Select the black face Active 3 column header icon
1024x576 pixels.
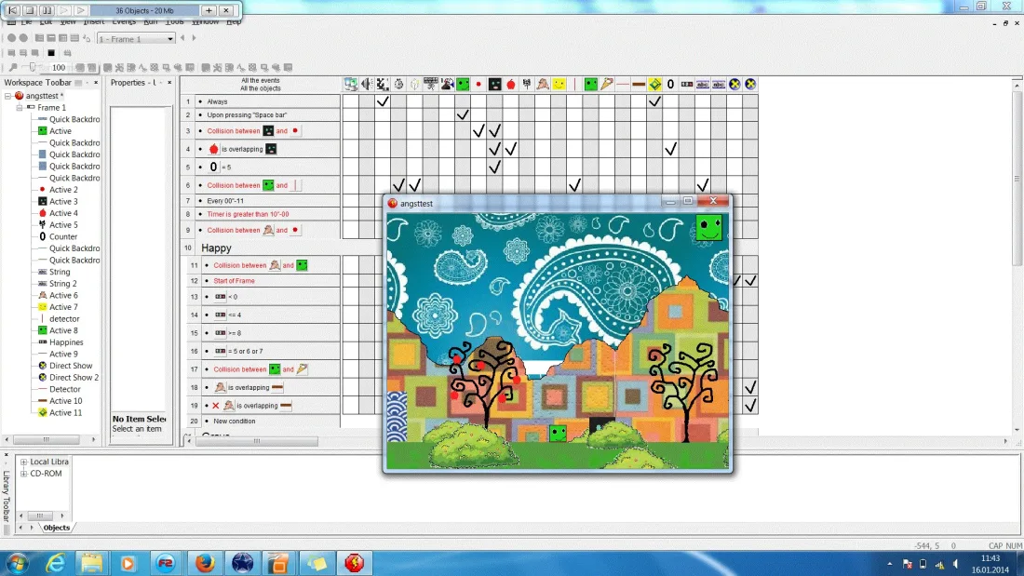(494, 85)
